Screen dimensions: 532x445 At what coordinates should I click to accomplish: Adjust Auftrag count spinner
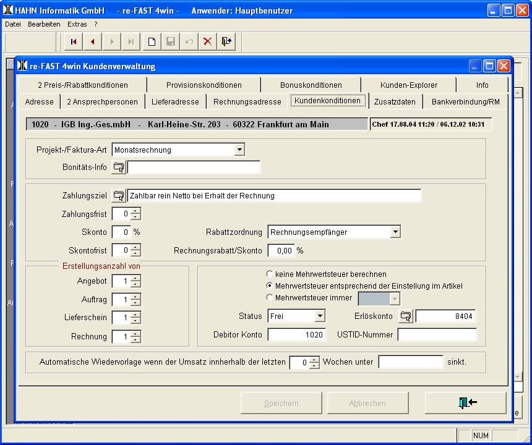point(135,300)
